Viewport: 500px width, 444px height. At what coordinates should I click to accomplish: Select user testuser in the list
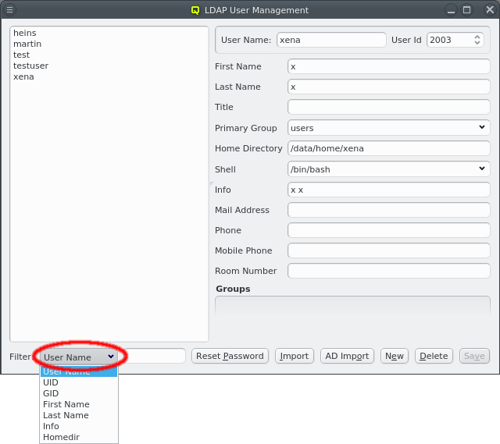tap(109, 66)
